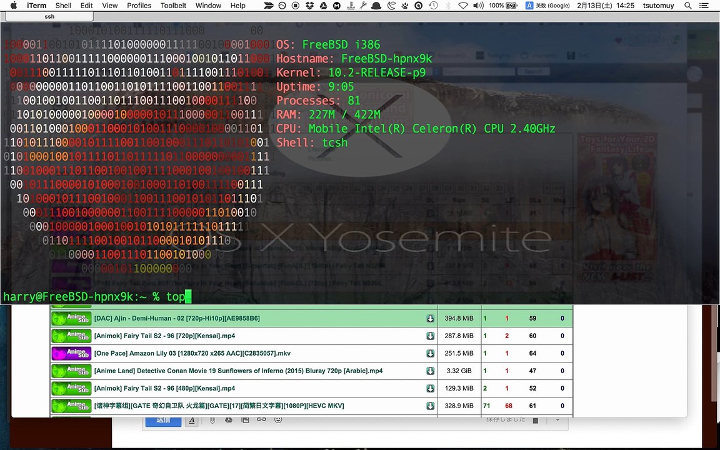The width and height of the screenshot is (720, 450).
Task: Click seeder count 71 on GATE row
Action: [x=486, y=406]
